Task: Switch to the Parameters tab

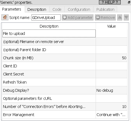Action: 12,9
